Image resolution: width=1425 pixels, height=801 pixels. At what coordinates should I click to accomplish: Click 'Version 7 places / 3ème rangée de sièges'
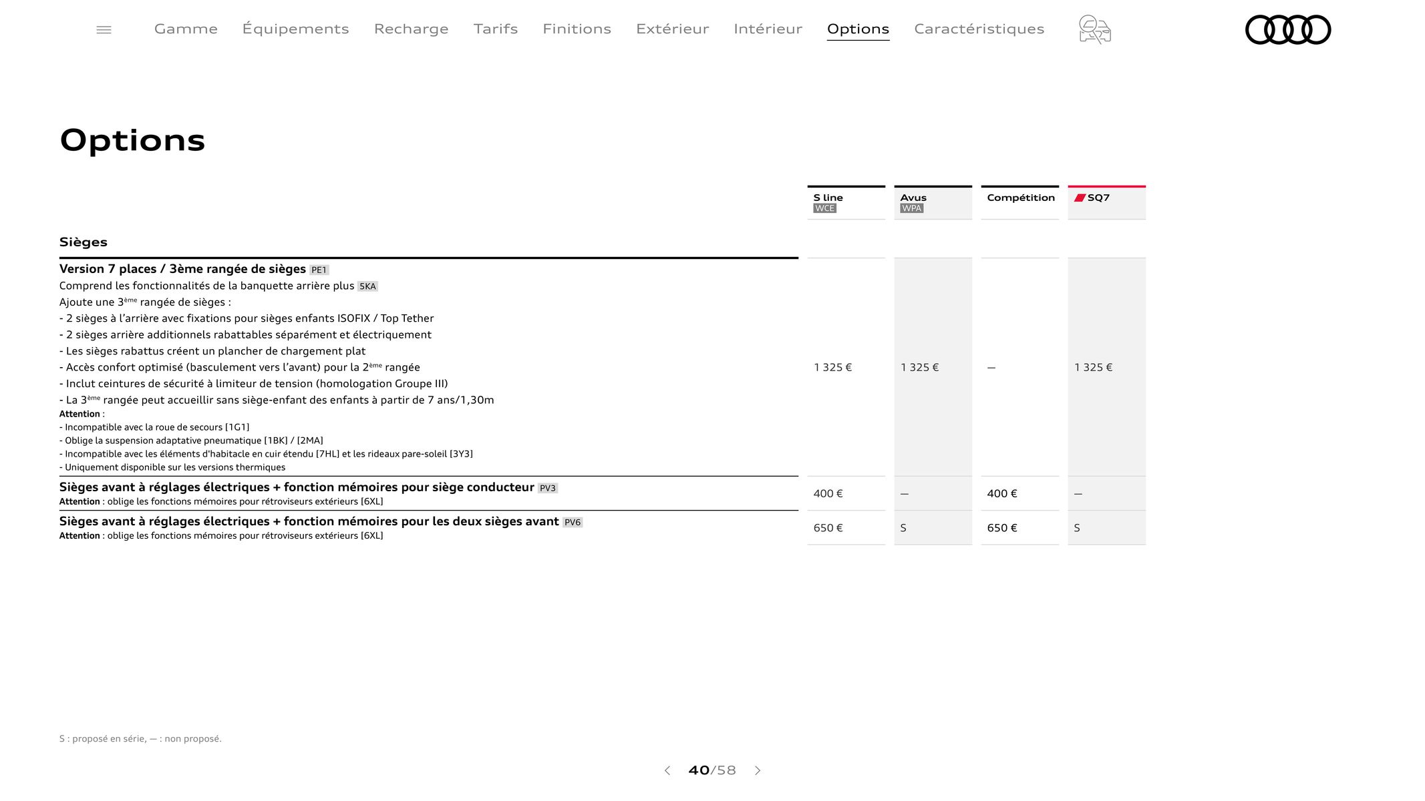[x=182, y=269]
